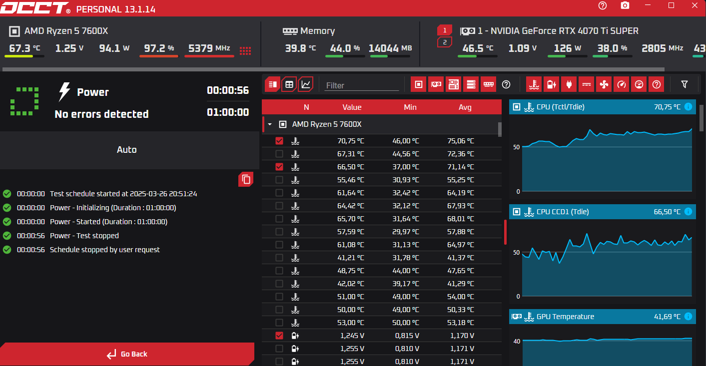Check the 41,21 °C sensor row checkbox

coord(279,258)
